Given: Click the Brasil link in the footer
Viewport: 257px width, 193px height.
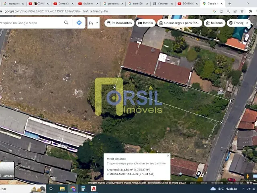Looking at the screenshot, I should click(x=193, y=183).
